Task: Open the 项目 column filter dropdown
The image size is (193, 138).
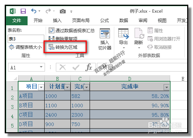Action: [41, 87]
